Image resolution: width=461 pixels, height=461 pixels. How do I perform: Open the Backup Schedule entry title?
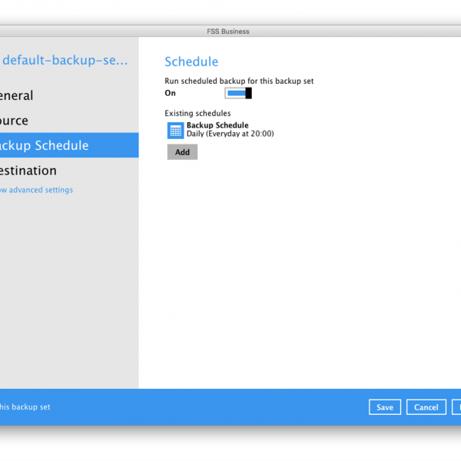(217, 125)
